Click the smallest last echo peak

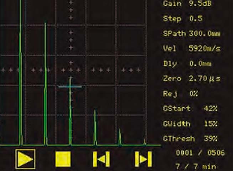(145, 142)
